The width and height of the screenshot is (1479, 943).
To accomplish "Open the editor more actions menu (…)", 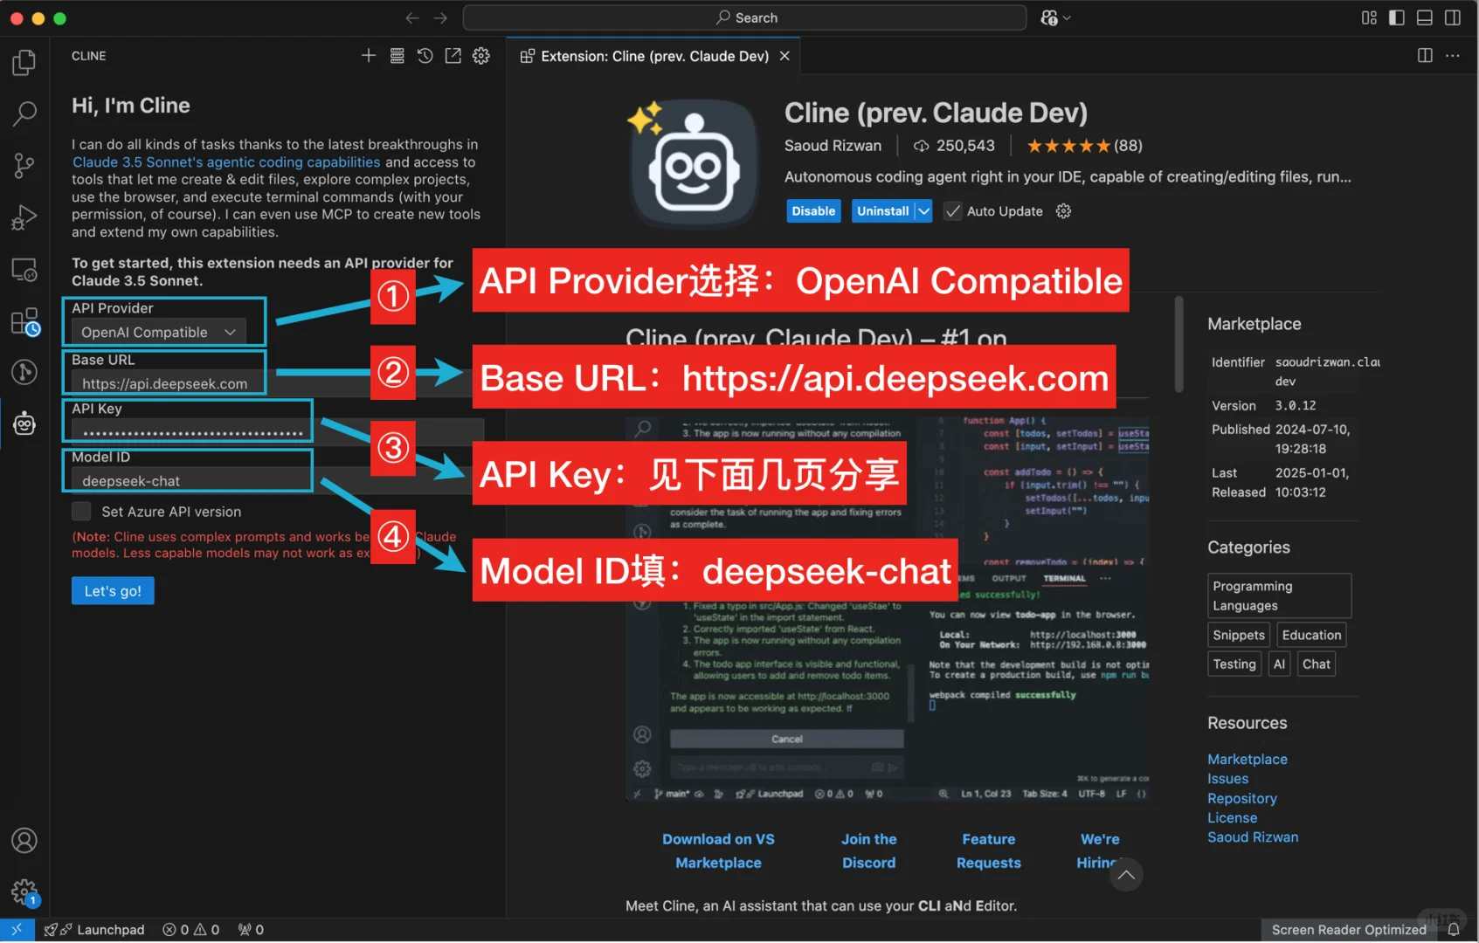I will (x=1453, y=55).
